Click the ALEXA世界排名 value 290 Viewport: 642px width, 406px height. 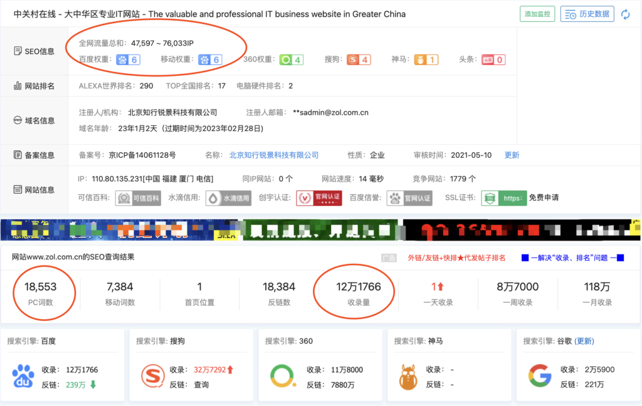point(146,86)
